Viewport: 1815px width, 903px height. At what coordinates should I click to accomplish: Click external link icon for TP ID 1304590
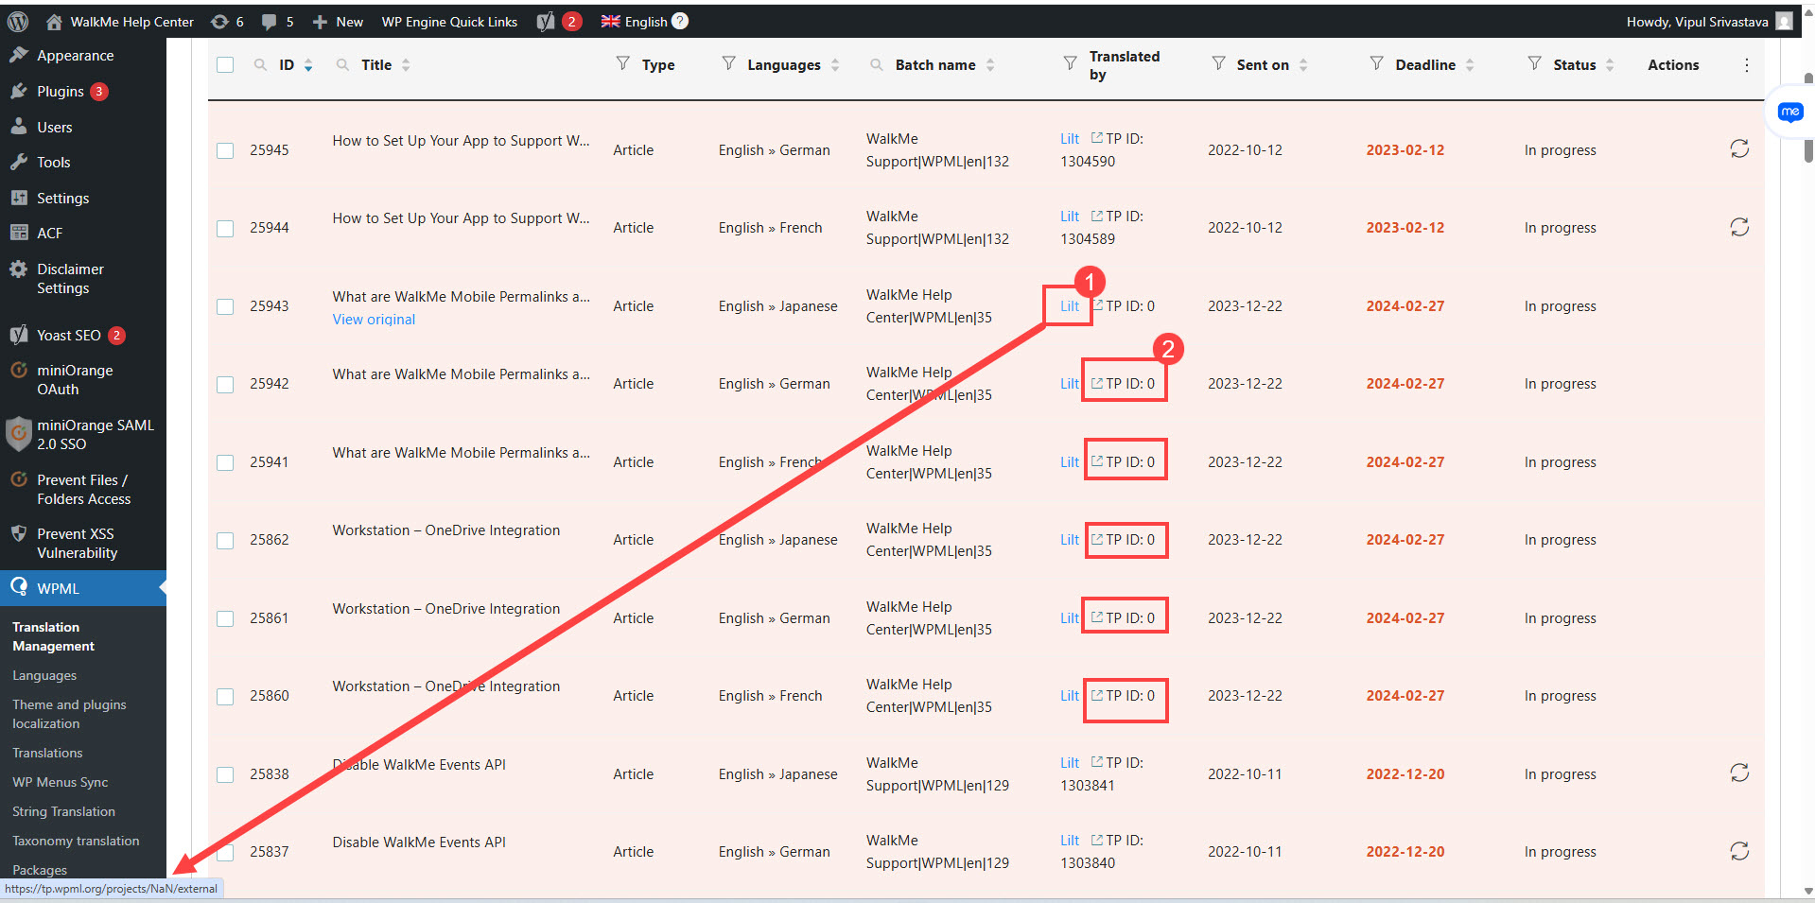click(x=1096, y=138)
